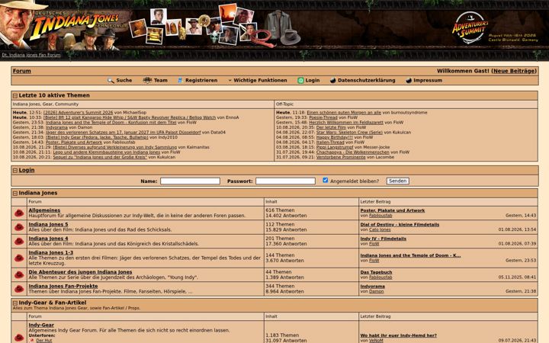The height and width of the screenshot is (343, 549).
Task: Open the Indiana Jones 4 forum link
Action: coord(48,239)
